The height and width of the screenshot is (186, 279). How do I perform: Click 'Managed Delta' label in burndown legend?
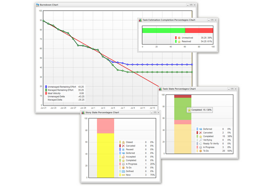(x=55, y=100)
